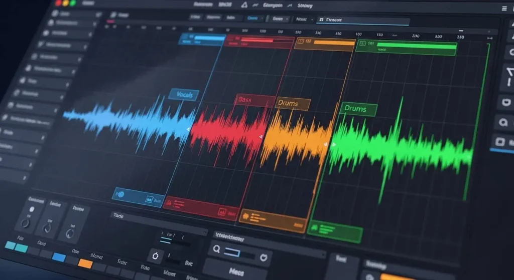Toggle the power icon button

tap(155, 256)
